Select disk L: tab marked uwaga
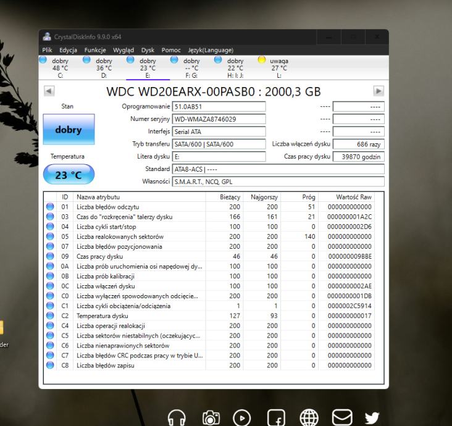The height and width of the screenshot is (426, 452). (x=279, y=68)
